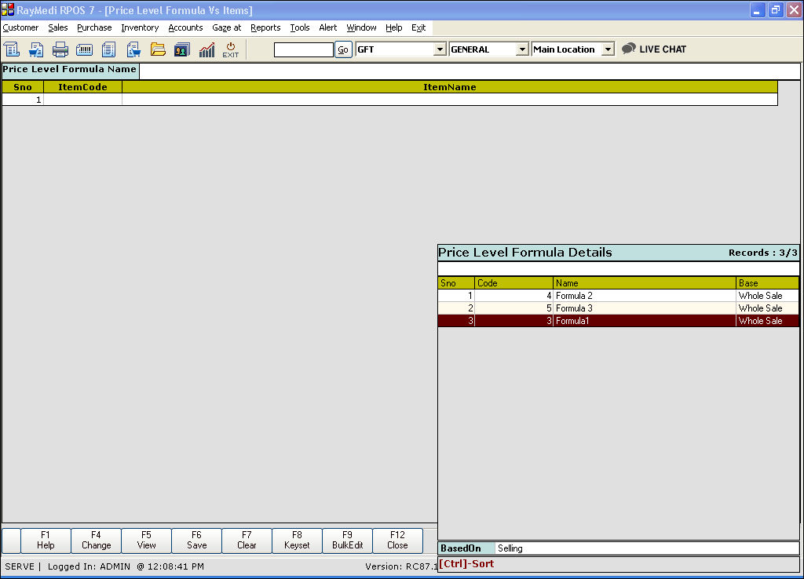
Task: Click the F5 View button
Action: 146,541
